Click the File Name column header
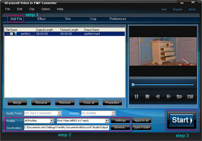Screen dimensions: 202x141 [x=19, y=30]
